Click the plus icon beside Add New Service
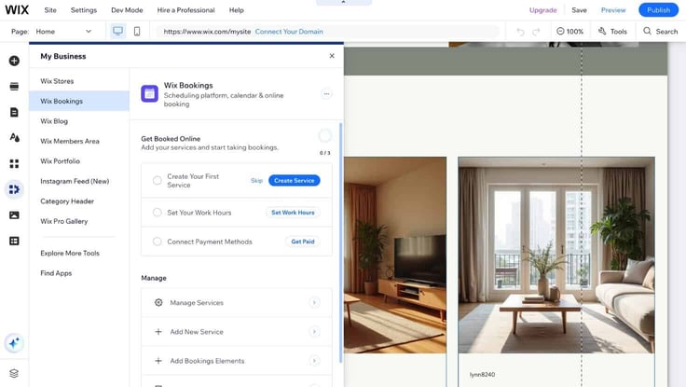The height and width of the screenshot is (387, 686). click(x=158, y=332)
